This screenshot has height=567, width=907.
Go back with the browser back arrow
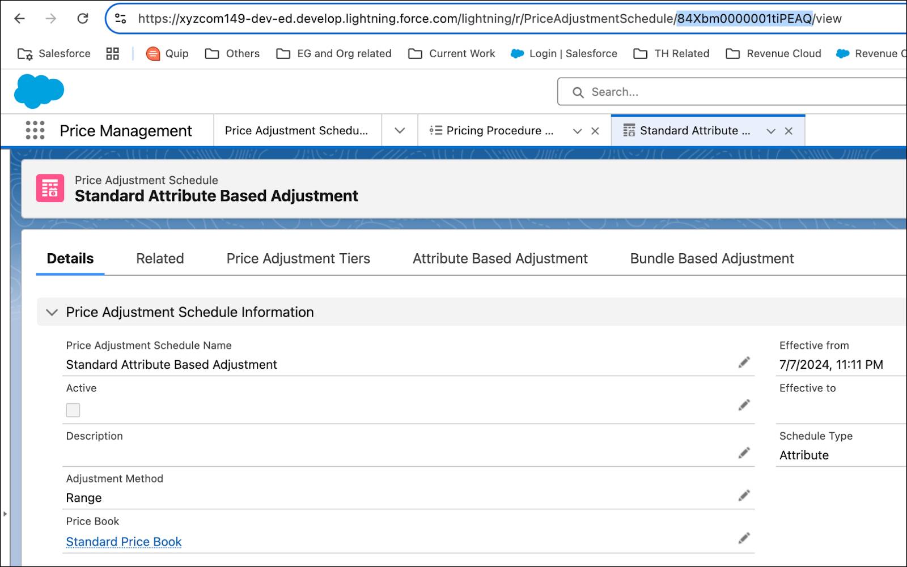19,19
